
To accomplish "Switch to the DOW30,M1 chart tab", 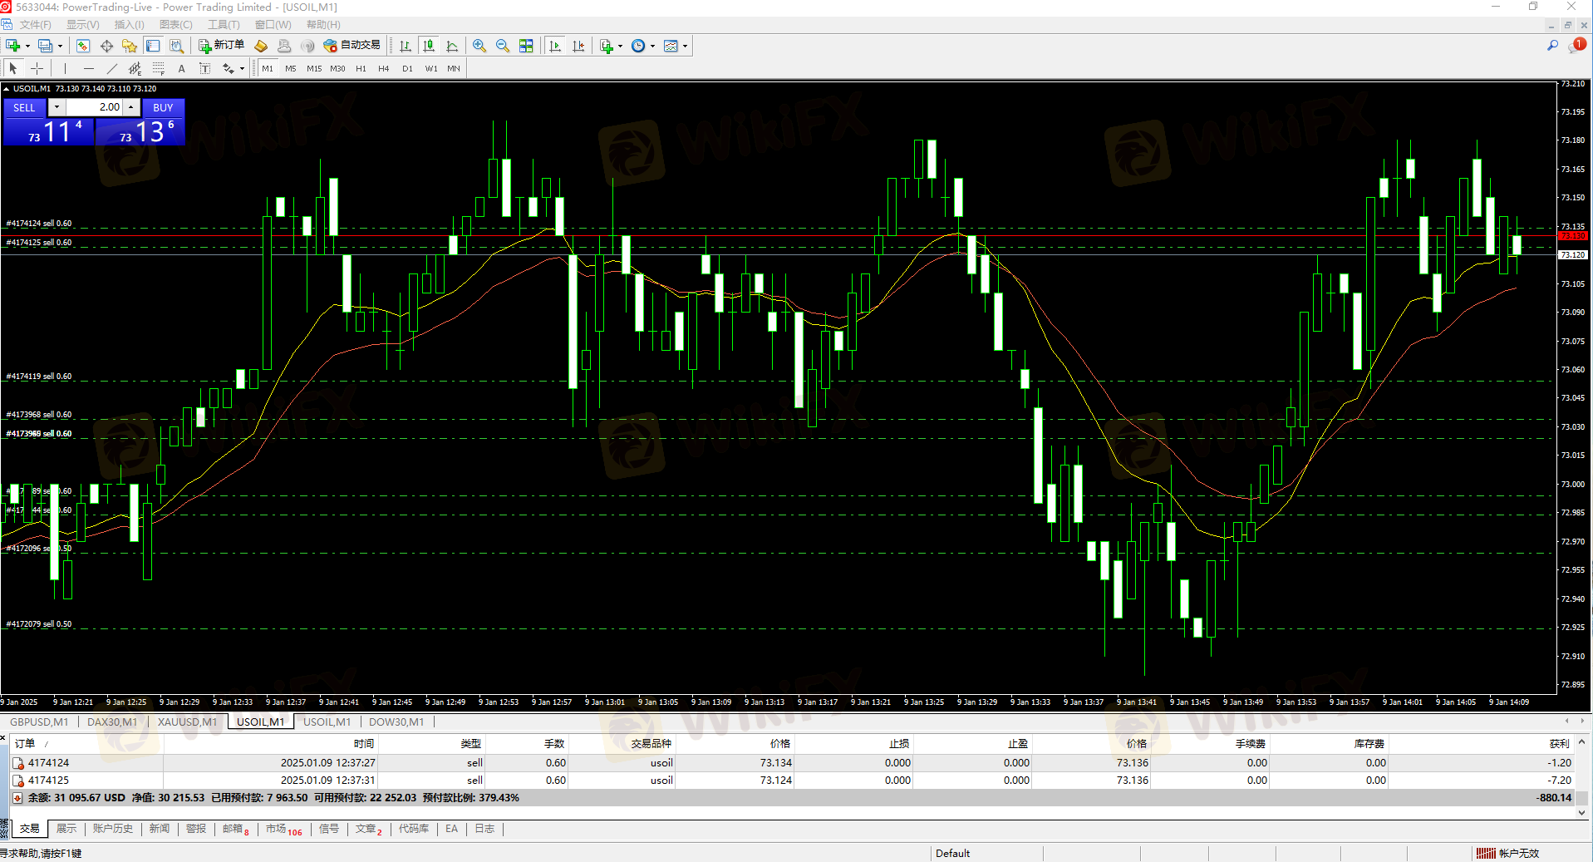I will [396, 722].
